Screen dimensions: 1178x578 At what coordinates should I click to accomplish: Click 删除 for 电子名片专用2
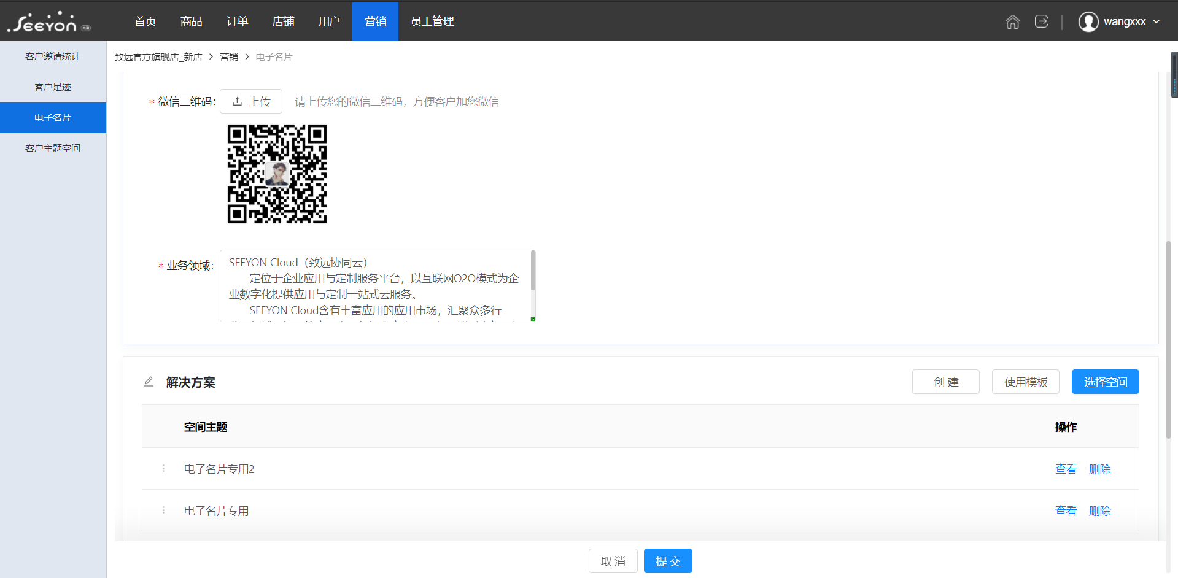pos(1099,469)
